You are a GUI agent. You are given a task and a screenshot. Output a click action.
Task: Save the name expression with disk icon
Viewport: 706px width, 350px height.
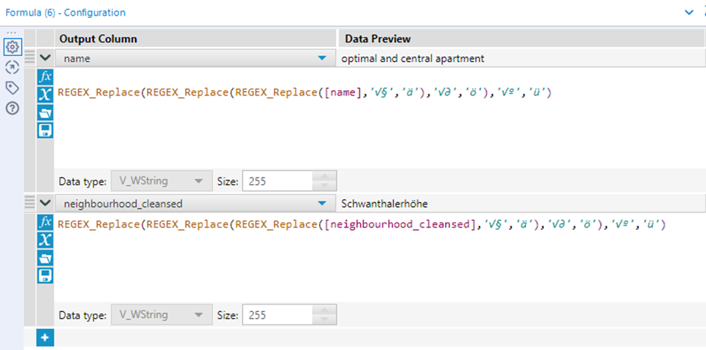click(45, 131)
